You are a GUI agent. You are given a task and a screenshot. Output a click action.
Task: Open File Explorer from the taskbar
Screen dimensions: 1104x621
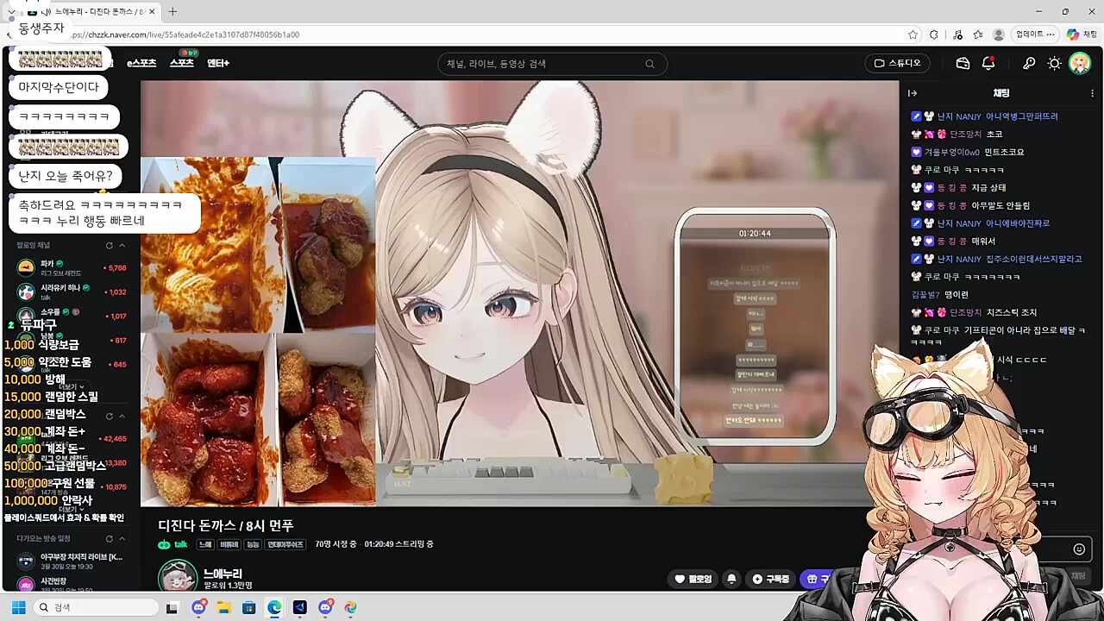[223, 607]
